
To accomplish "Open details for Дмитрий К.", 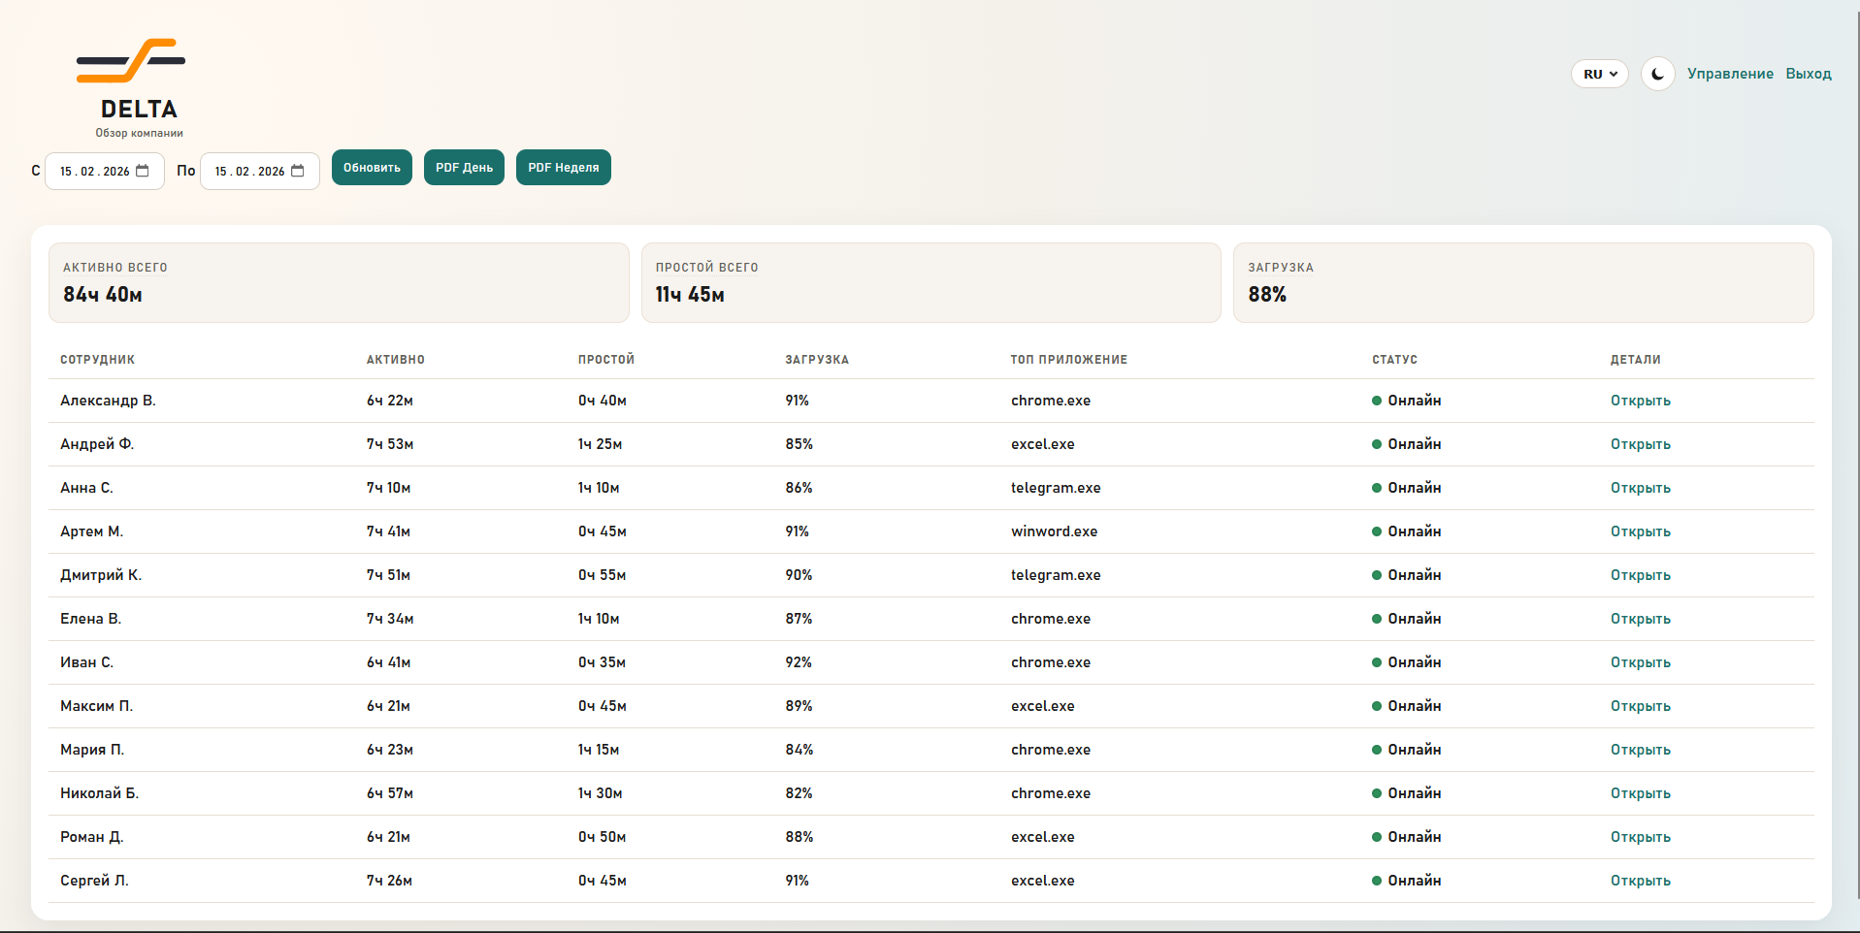I will (x=1640, y=575).
